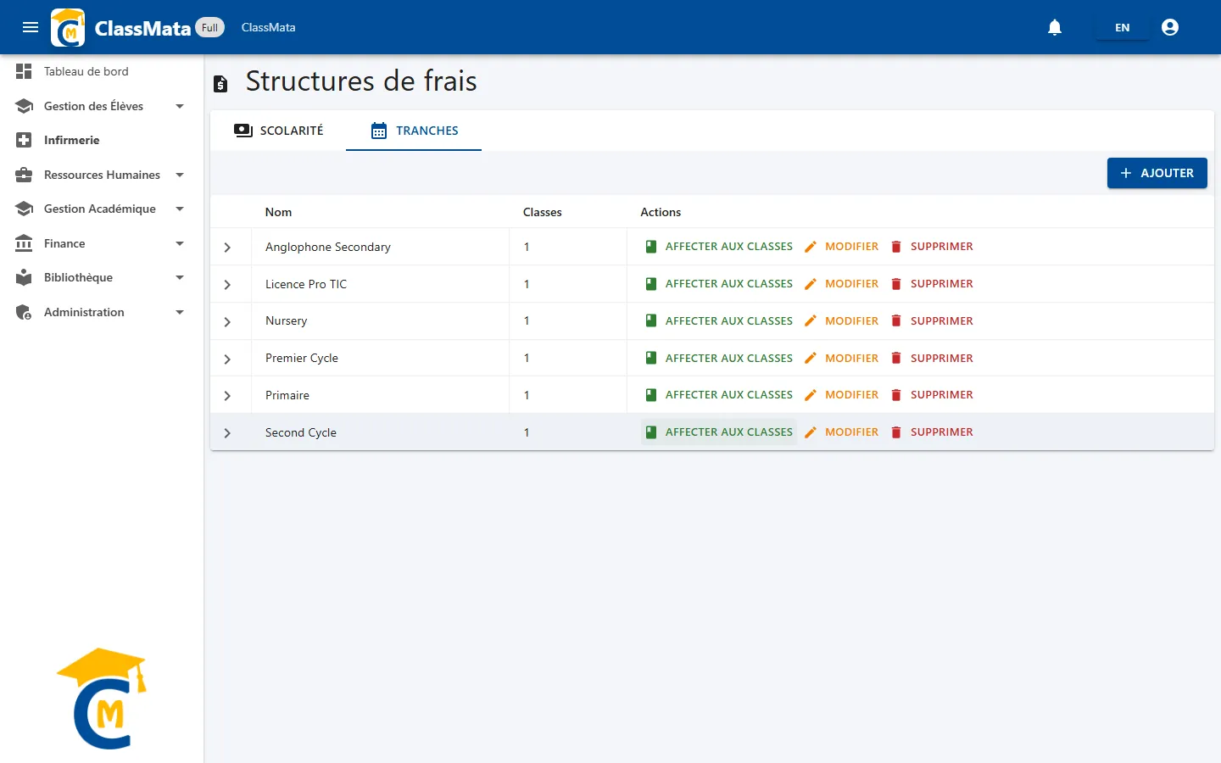Click SUPPRIMER for Anglophone Secondary
This screenshot has height=763, width=1221.
[931, 247]
